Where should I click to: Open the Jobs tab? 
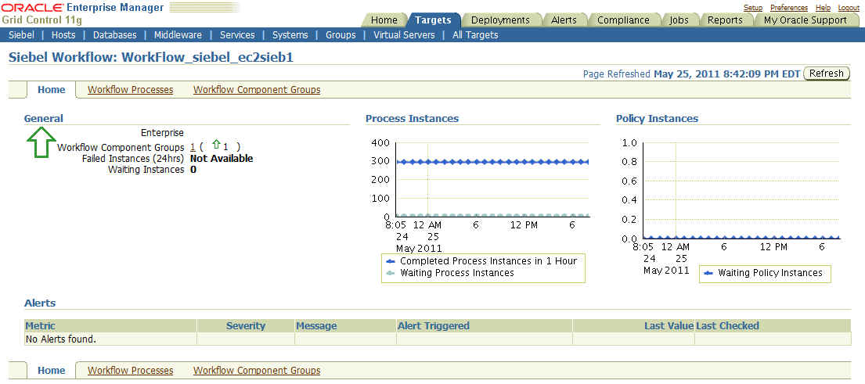pyautogui.click(x=679, y=20)
